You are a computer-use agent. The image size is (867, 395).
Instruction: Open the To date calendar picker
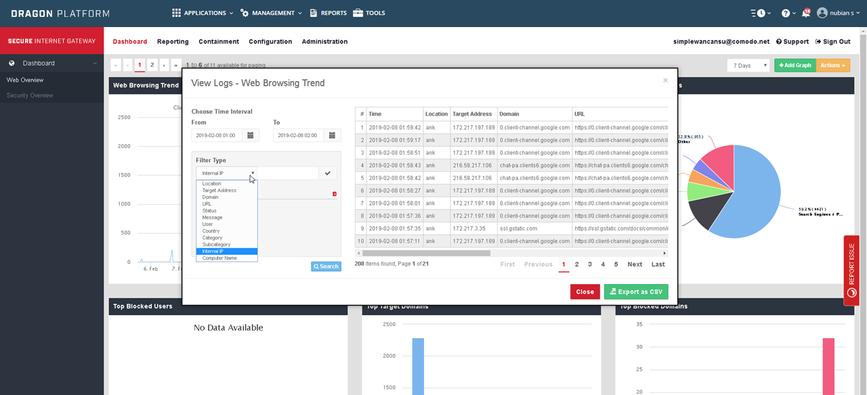[332, 135]
